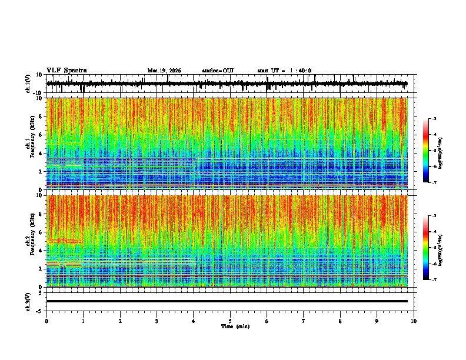This screenshot has width=466, height=360.
Task: Click the last time axis tick label "10"
Action: [x=414, y=321]
